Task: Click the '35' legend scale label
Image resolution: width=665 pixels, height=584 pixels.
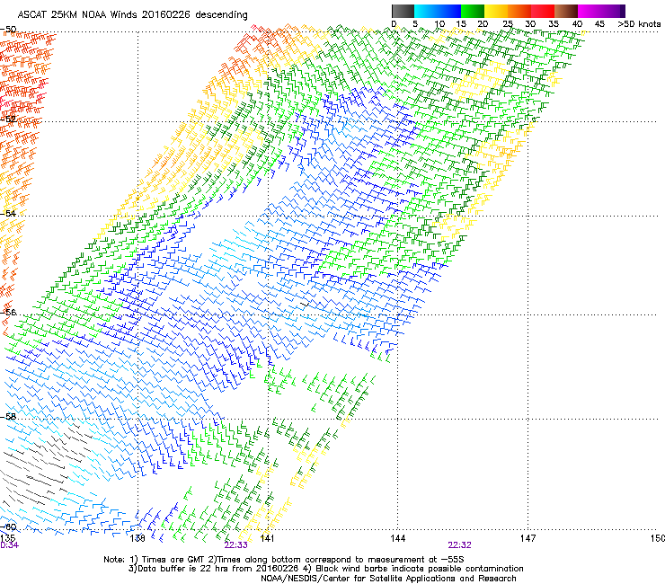Action: 554,24
